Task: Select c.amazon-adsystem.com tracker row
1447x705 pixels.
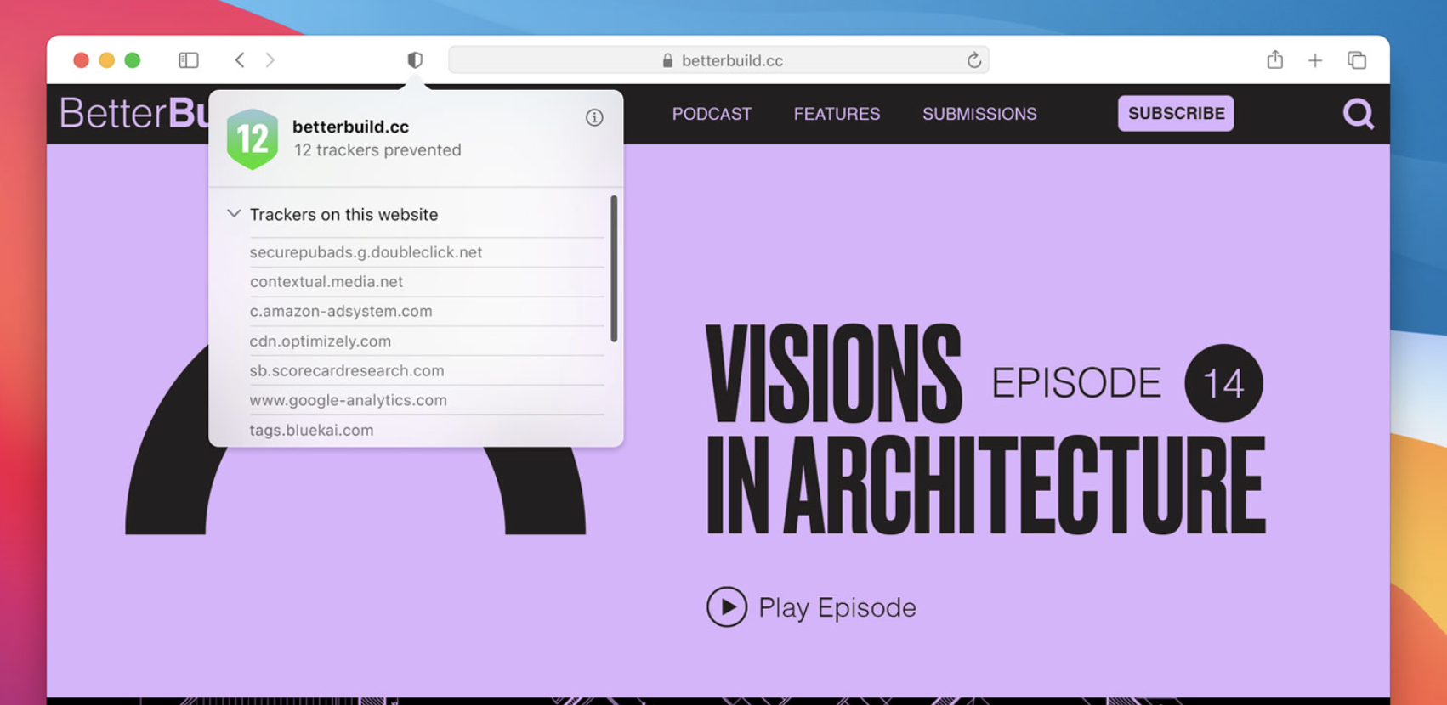Action: (x=426, y=312)
